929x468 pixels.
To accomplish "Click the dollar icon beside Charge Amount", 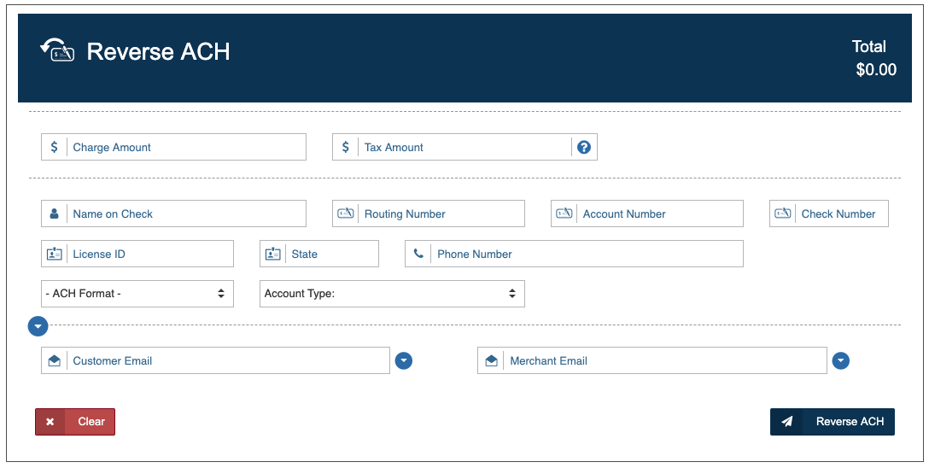I will click(55, 147).
